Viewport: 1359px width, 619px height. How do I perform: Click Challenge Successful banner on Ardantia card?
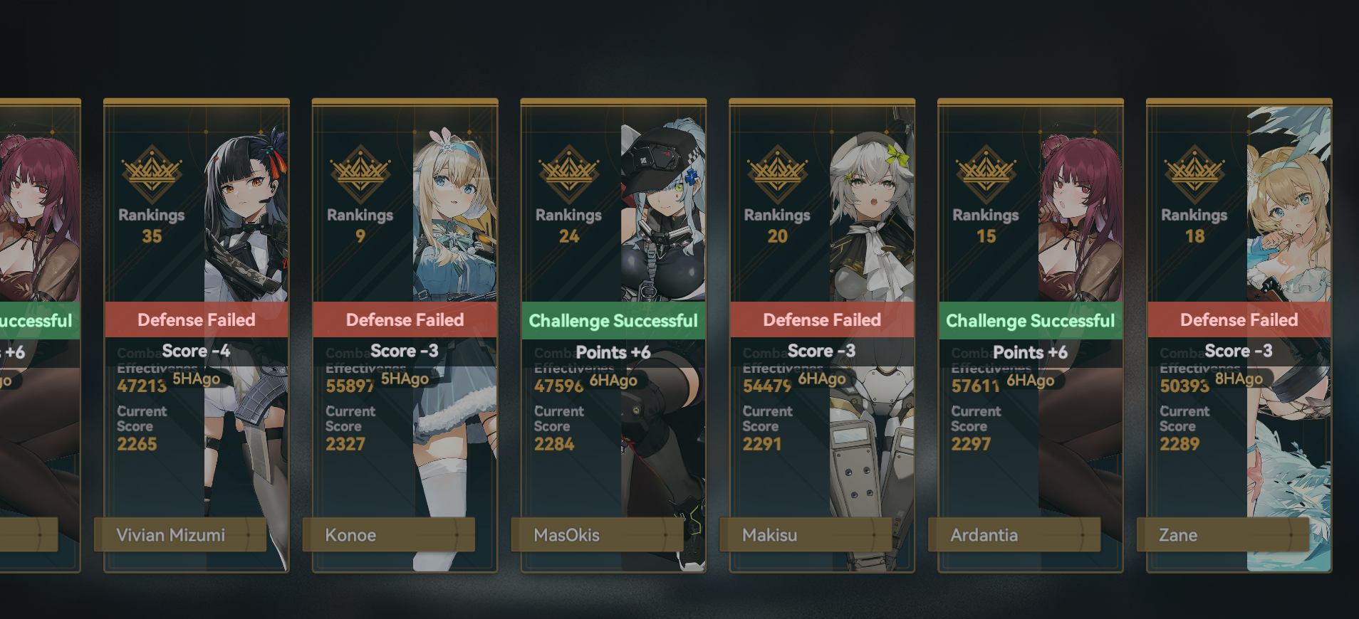tap(1031, 320)
